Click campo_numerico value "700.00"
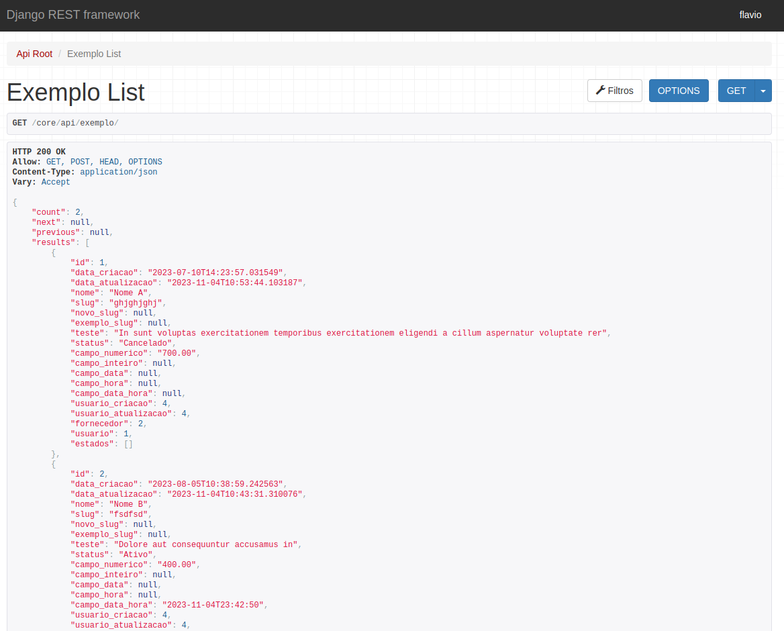This screenshot has width=784, height=631. pos(178,353)
